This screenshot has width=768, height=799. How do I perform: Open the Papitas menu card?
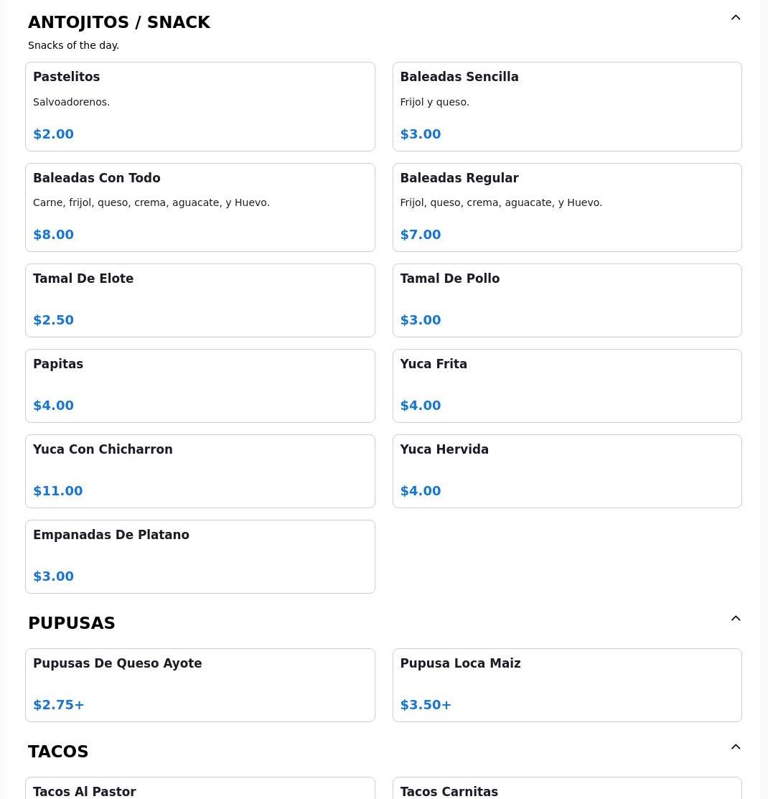pyautogui.click(x=200, y=386)
